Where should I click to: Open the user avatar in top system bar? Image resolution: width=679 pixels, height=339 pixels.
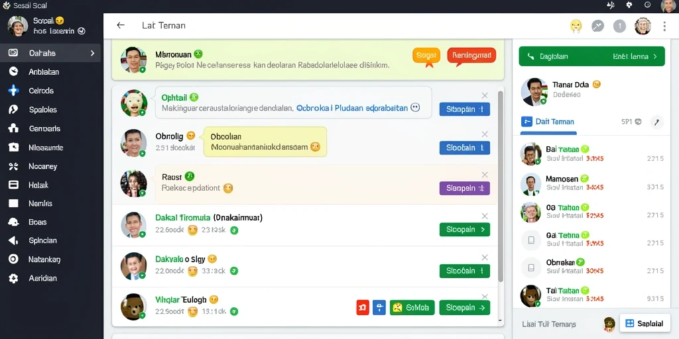(668, 5)
